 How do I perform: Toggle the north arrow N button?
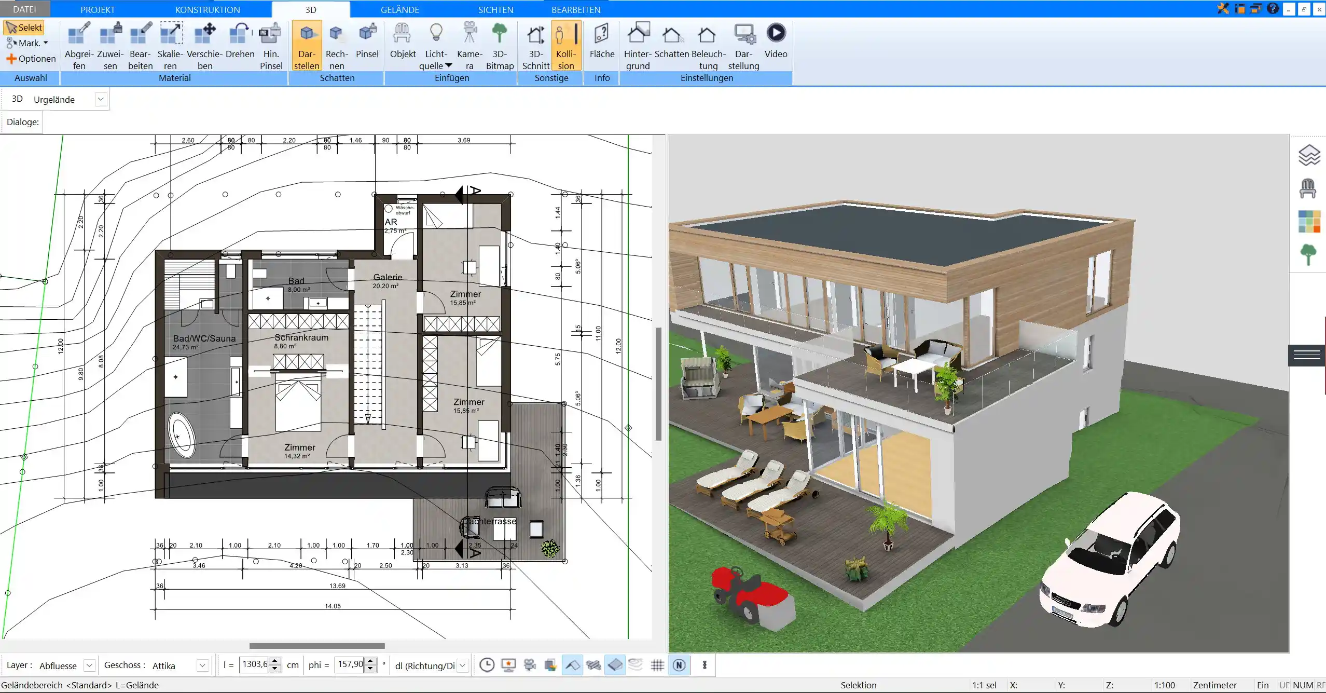(x=679, y=665)
